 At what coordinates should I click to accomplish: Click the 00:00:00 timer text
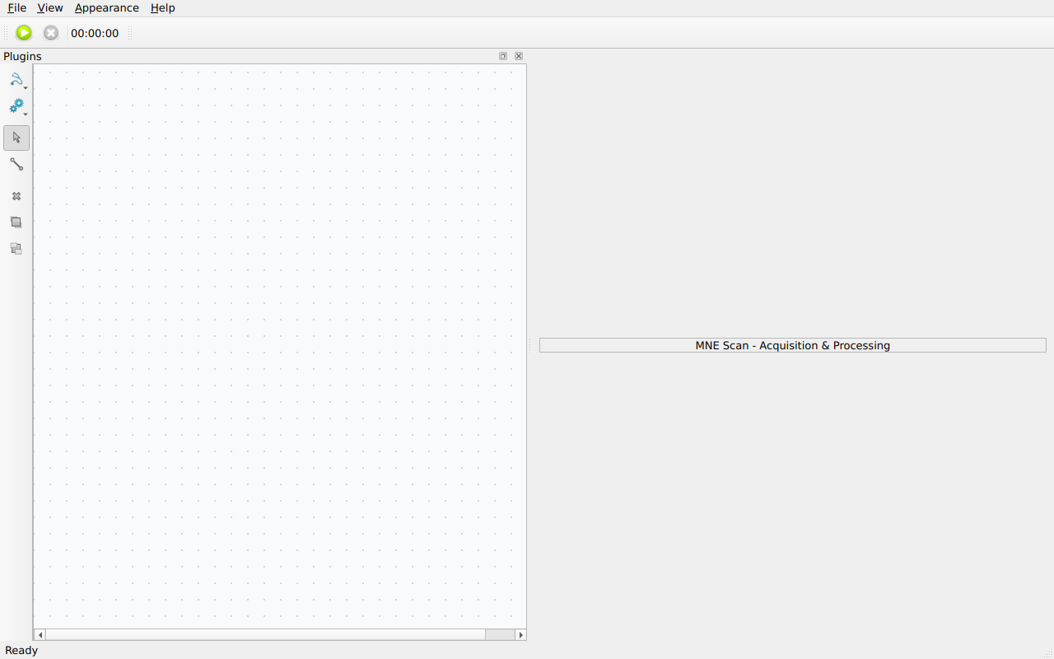coord(95,34)
